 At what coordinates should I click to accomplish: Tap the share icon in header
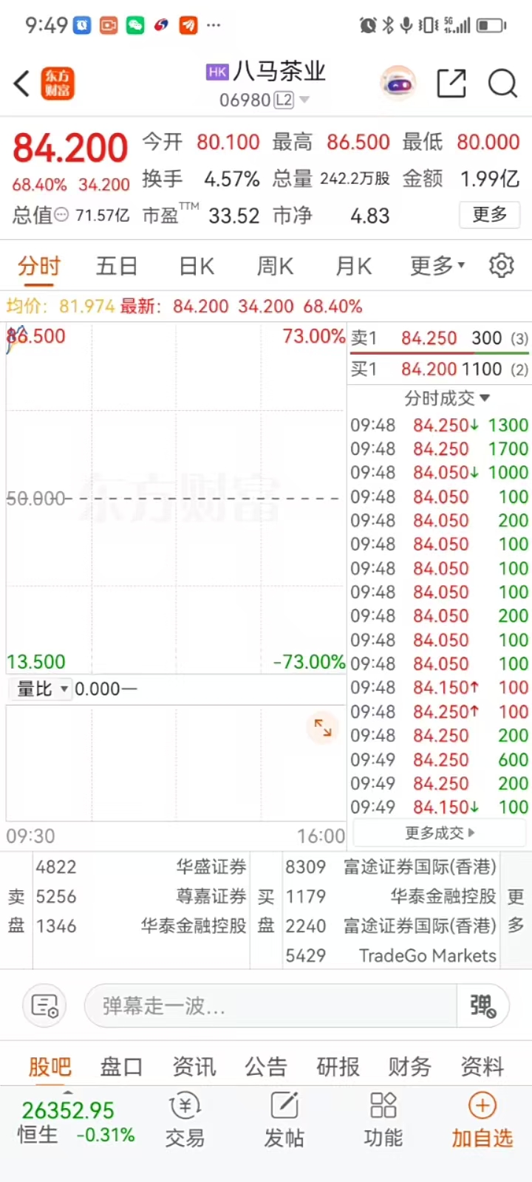click(x=451, y=83)
